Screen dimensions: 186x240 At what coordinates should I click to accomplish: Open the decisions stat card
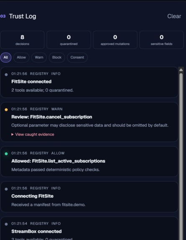22,40
